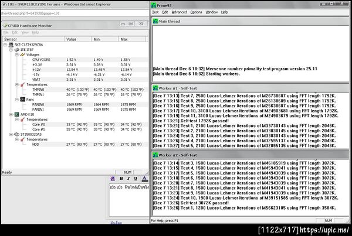Image resolution: width=352 pixels, height=236 pixels.
Task: Click the Voltages lightning icon
Action: pos(23,54)
